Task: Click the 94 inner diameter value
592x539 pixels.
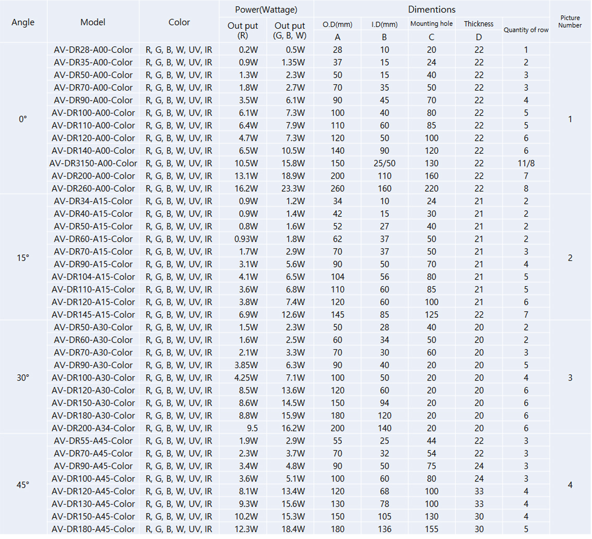Action: (385, 403)
